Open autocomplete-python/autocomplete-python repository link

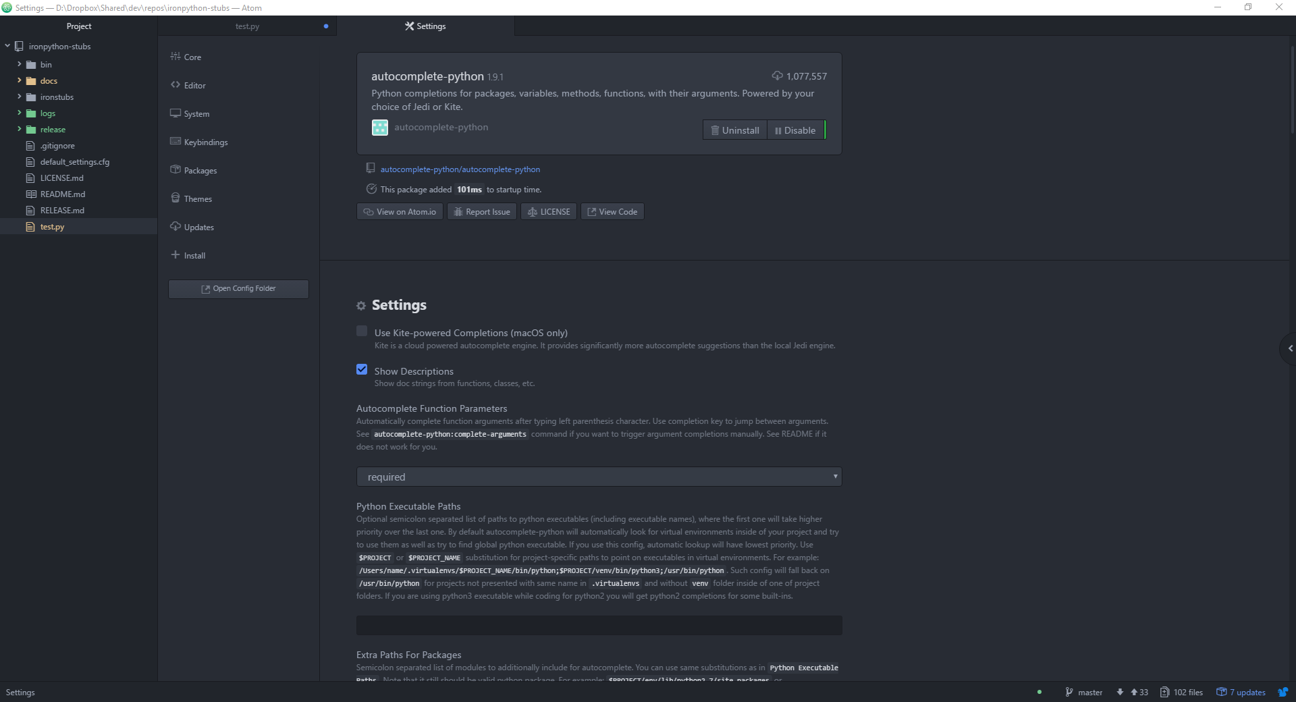click(x=460, y=169)
